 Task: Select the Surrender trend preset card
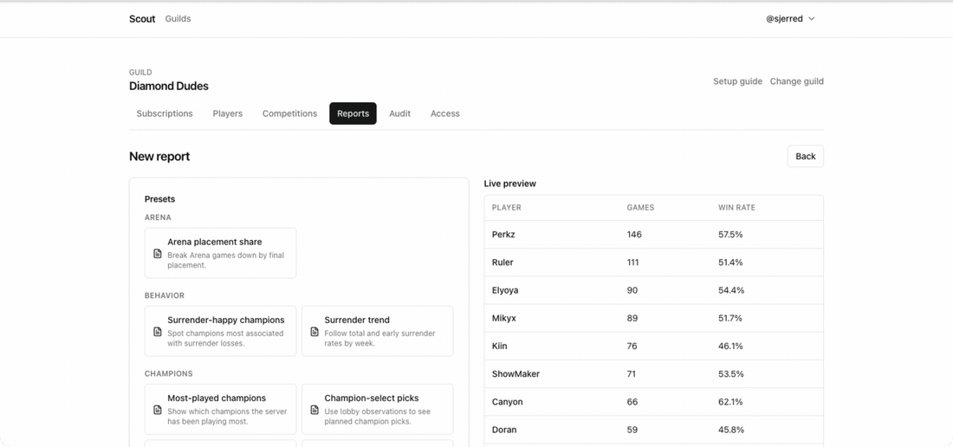(x=378, y=331)
